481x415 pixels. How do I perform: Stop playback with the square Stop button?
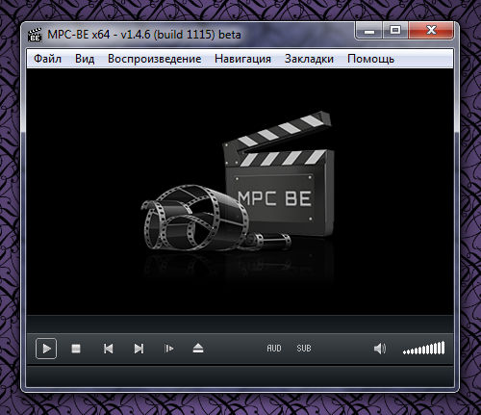pos(76,349)
